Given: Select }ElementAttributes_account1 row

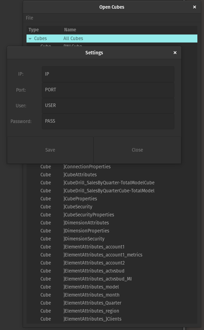Looking at the screenshot, I should pos(112,247).
